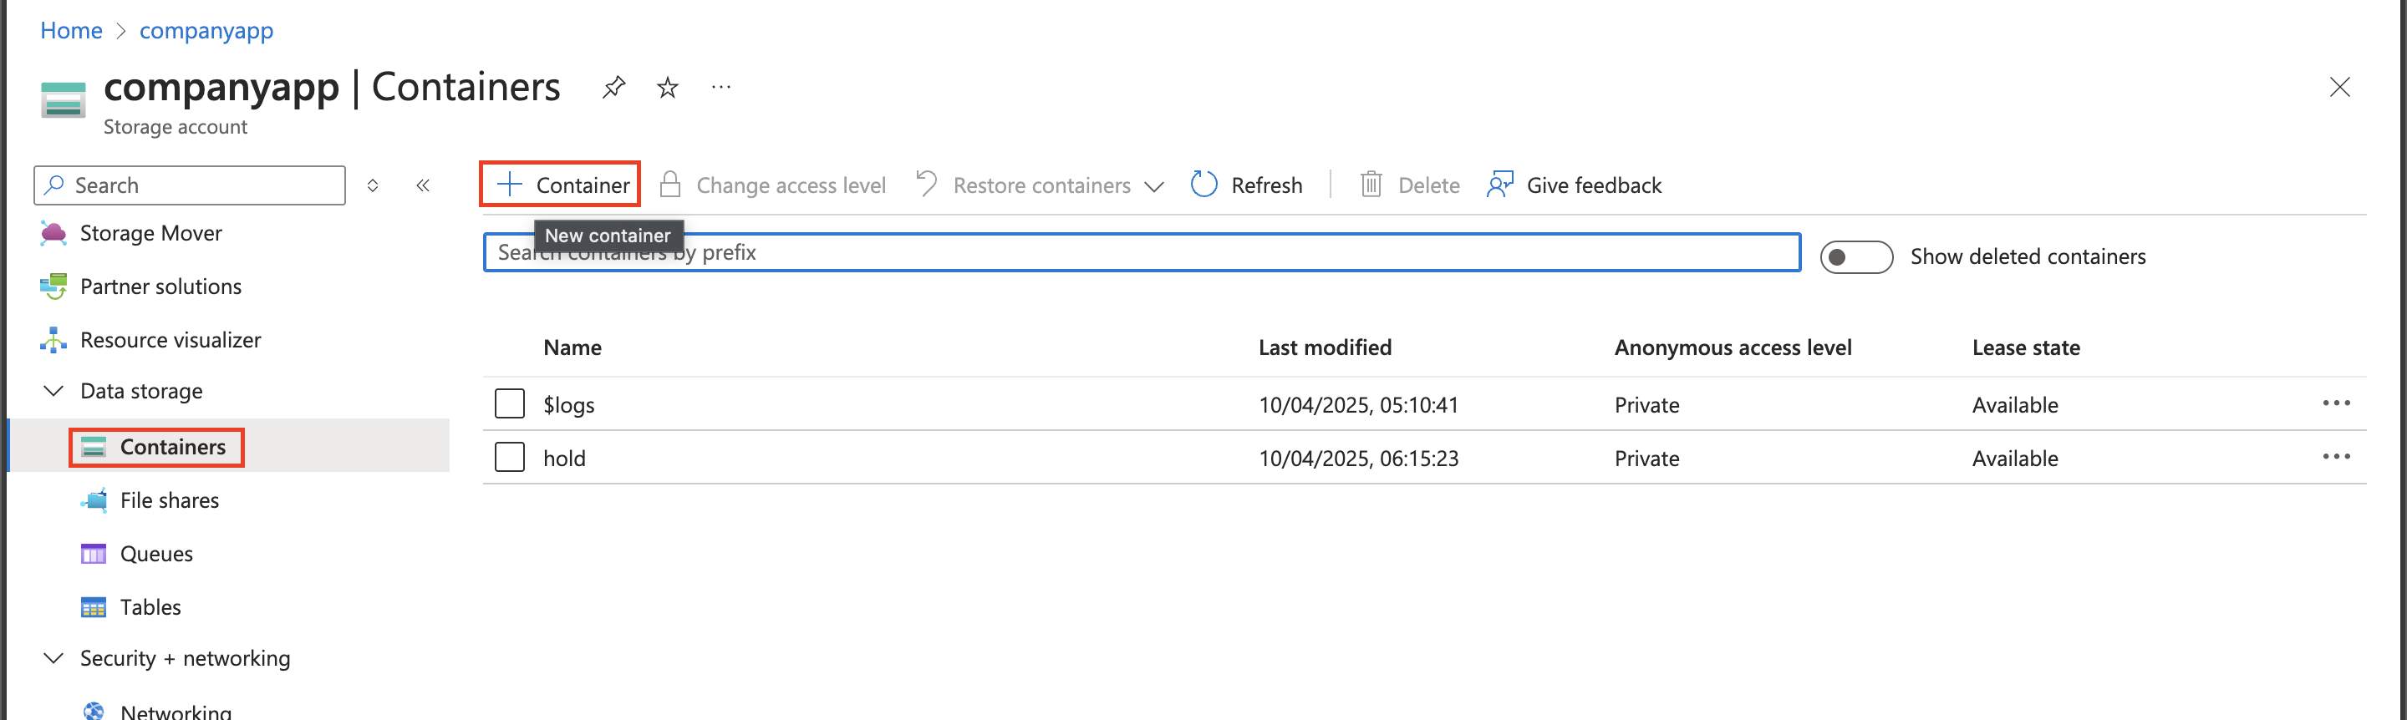Click Anonymous access level column header

point(1733,347)
